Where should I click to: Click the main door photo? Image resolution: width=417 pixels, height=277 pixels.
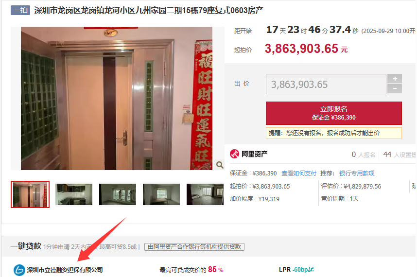point(117,98)
